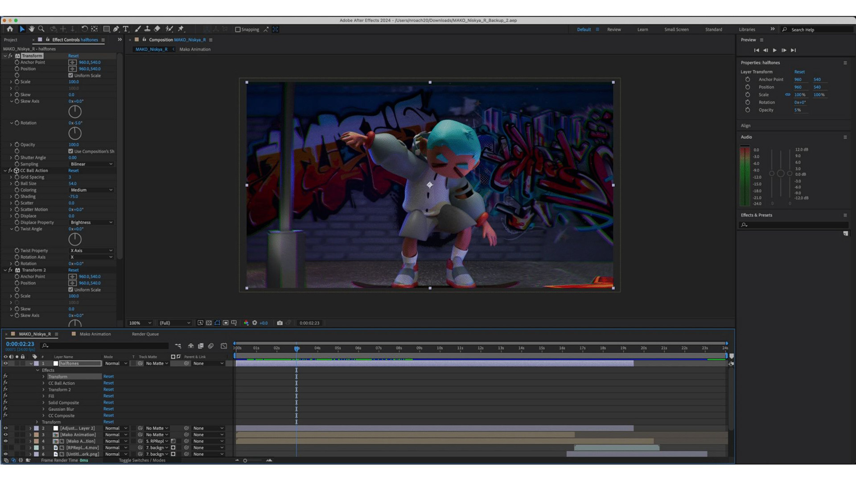Select the Small Screen workspace
The width and height of the screenshot is (856, 481).
click(676, 29)
